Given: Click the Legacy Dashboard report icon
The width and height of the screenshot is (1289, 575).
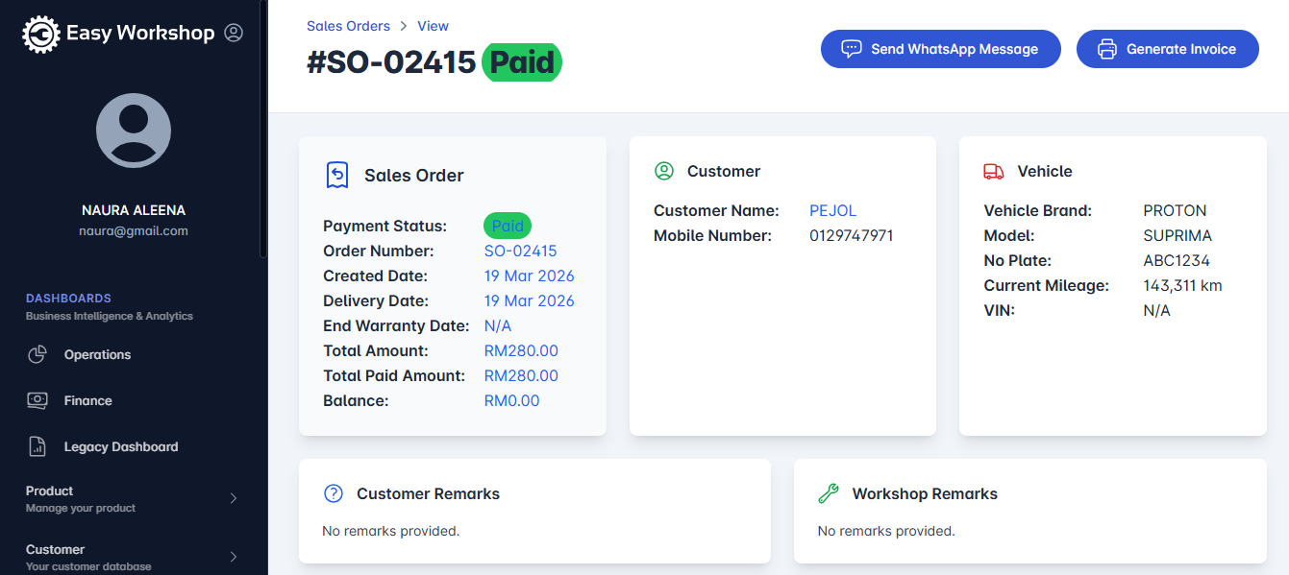Looking at the screenshot, I should click(37, 446).
